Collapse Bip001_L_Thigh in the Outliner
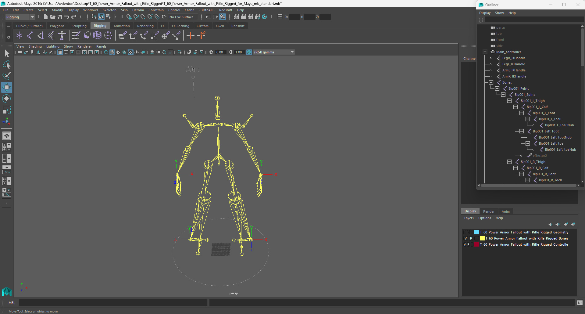 point(509,101)
